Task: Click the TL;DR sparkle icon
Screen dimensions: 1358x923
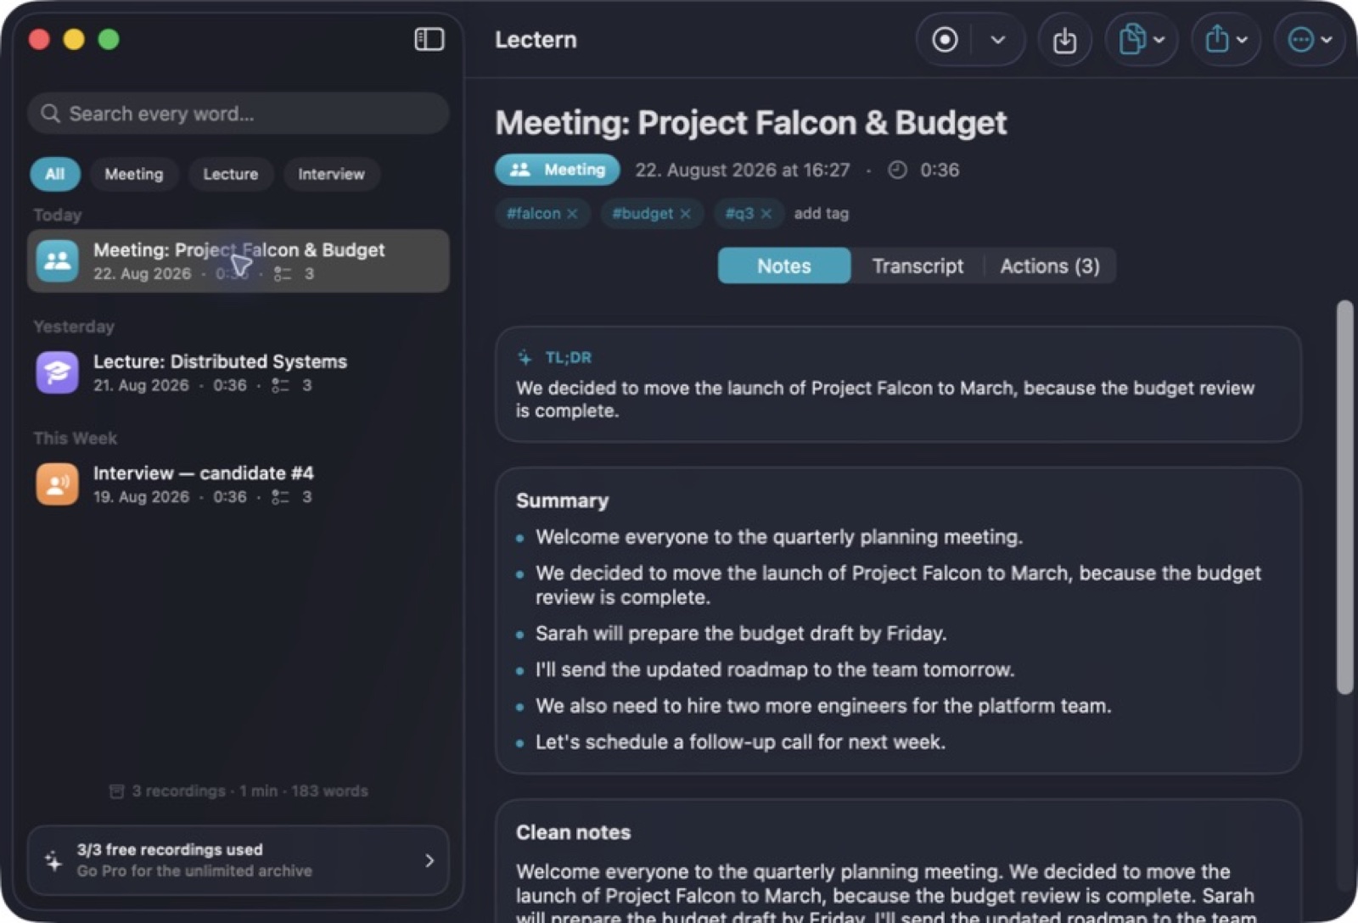Action: click(x=525, y=358)
